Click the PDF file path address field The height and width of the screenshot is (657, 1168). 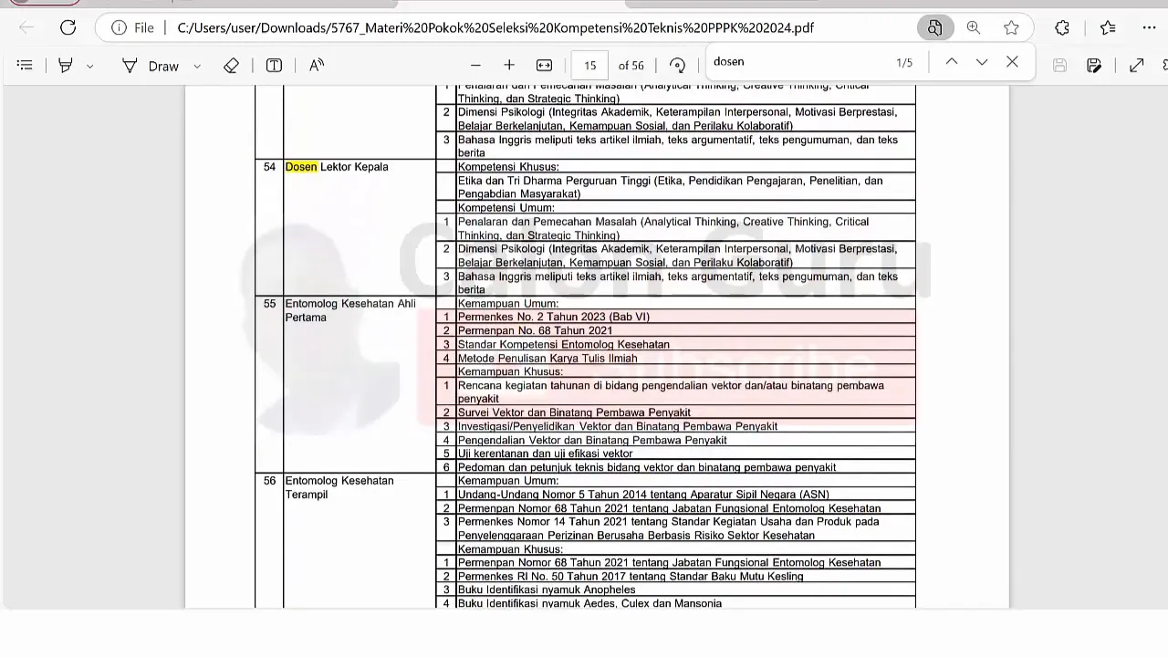point(495,27)
